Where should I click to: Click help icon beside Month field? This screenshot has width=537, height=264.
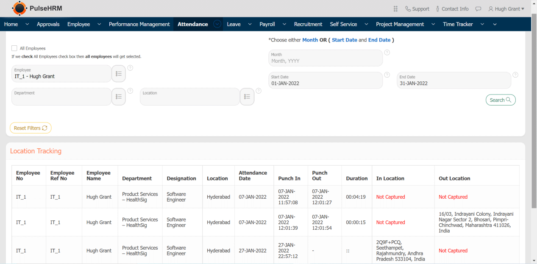(387, 53)
